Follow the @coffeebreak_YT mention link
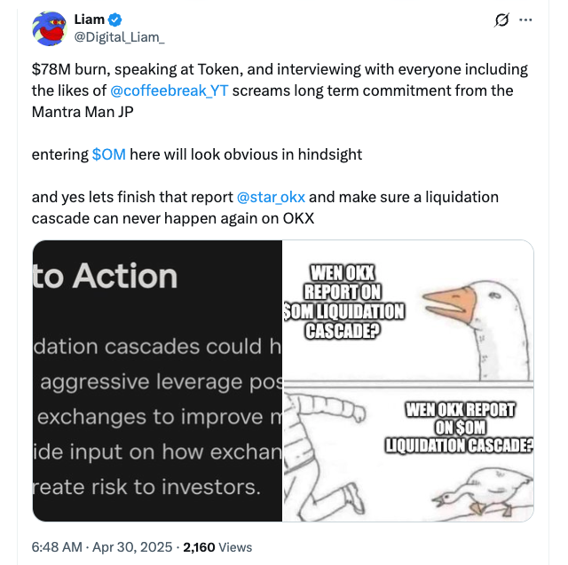Screen dimensions: 568x565 169,90
